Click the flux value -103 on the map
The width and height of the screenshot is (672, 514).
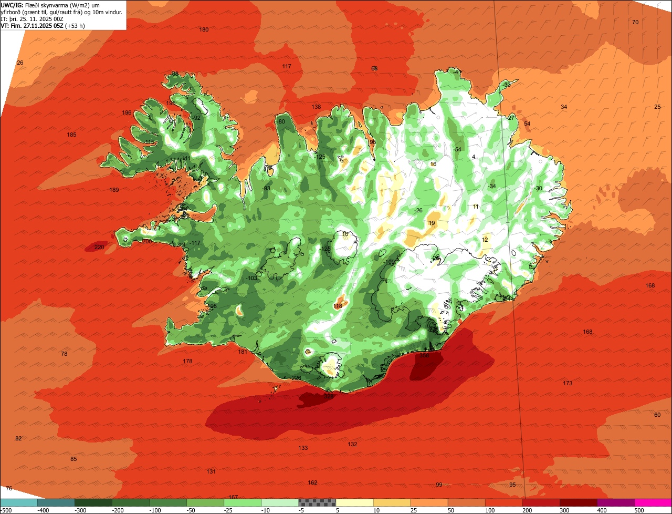point(251,278)
